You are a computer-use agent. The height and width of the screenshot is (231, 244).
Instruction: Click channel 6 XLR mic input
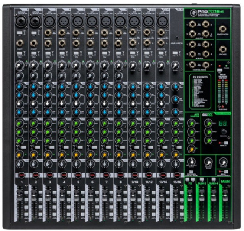pos(92,21)
